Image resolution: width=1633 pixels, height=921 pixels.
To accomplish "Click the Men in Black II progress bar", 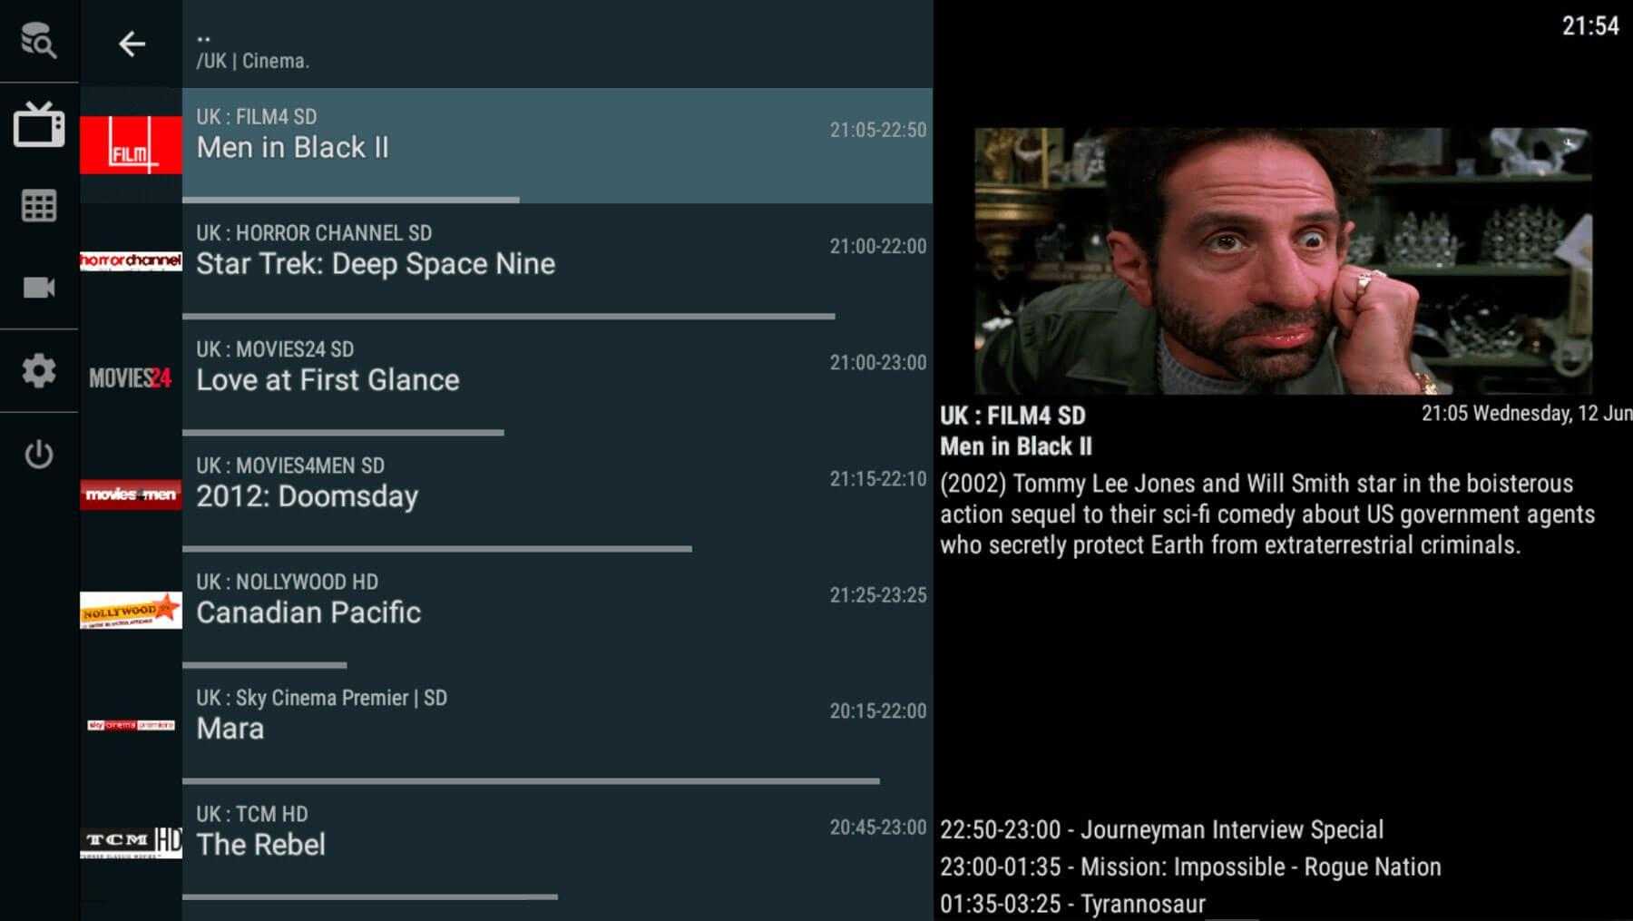I will coord(351,200).
